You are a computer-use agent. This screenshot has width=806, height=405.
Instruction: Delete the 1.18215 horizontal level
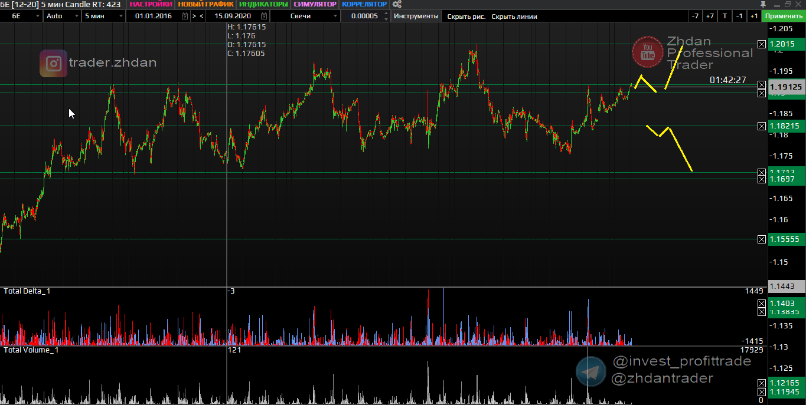tap(762, 126)
